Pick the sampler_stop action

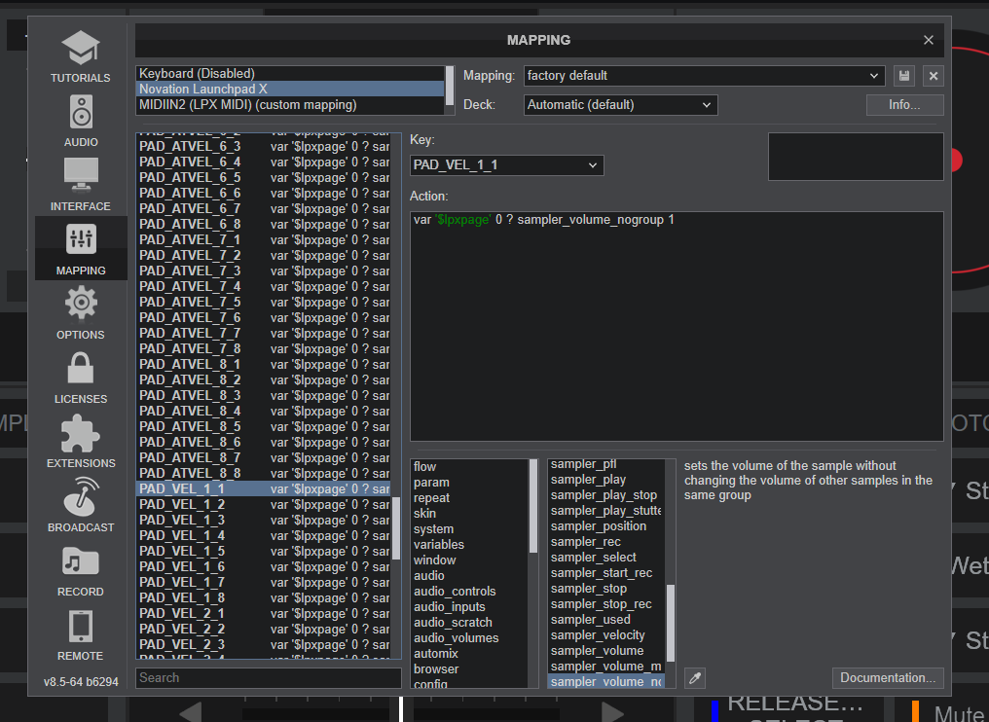click(606, 589)
